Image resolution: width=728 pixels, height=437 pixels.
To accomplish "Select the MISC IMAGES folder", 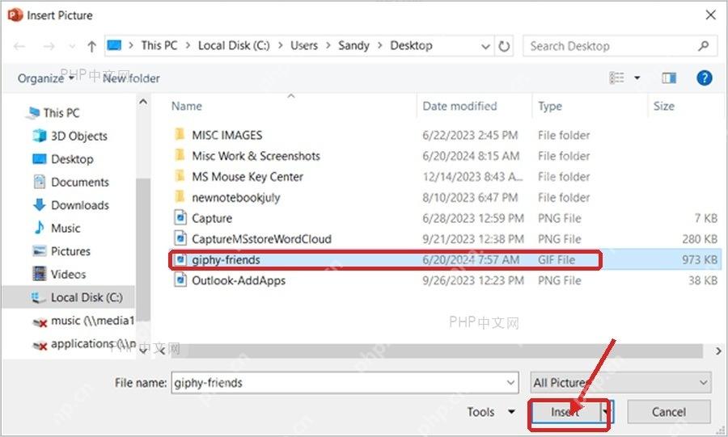I will coord(226,136).
